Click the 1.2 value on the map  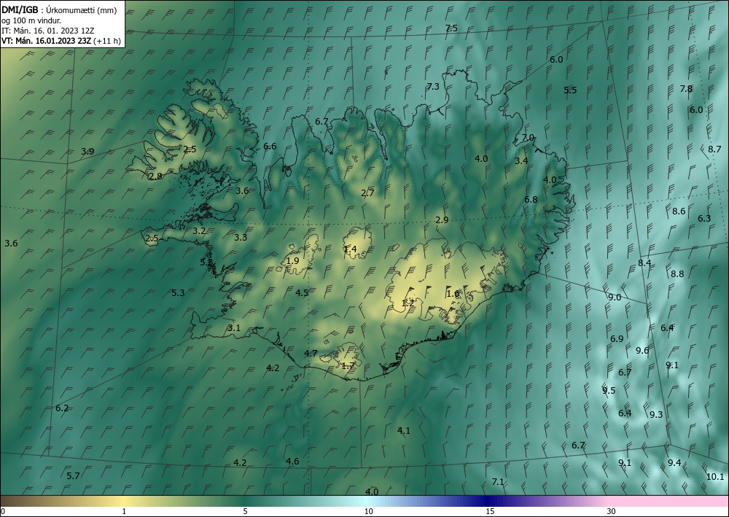(x=408, y=303)
